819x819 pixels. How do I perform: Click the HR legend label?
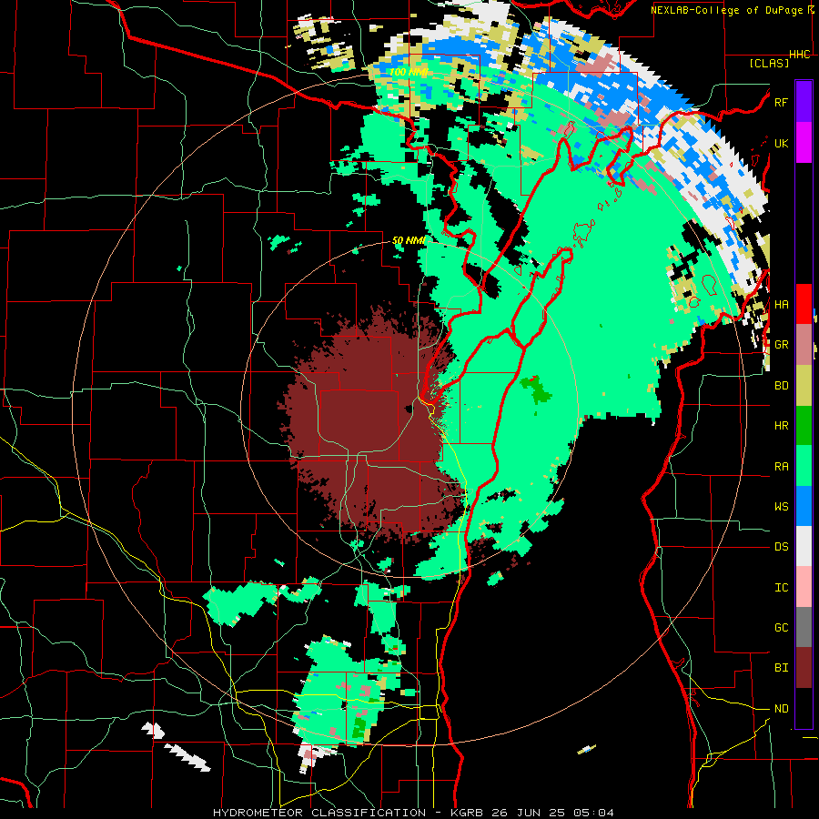[x=781, y=426]
